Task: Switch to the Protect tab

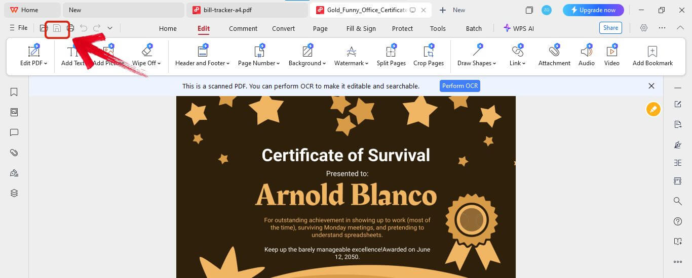Action: (x=402, y=28)
